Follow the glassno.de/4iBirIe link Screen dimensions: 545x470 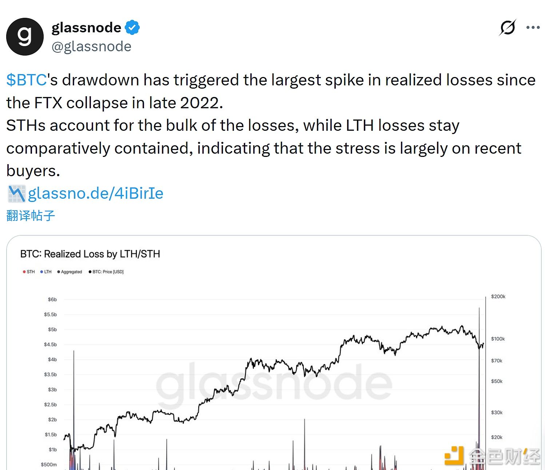coord(96,193)
